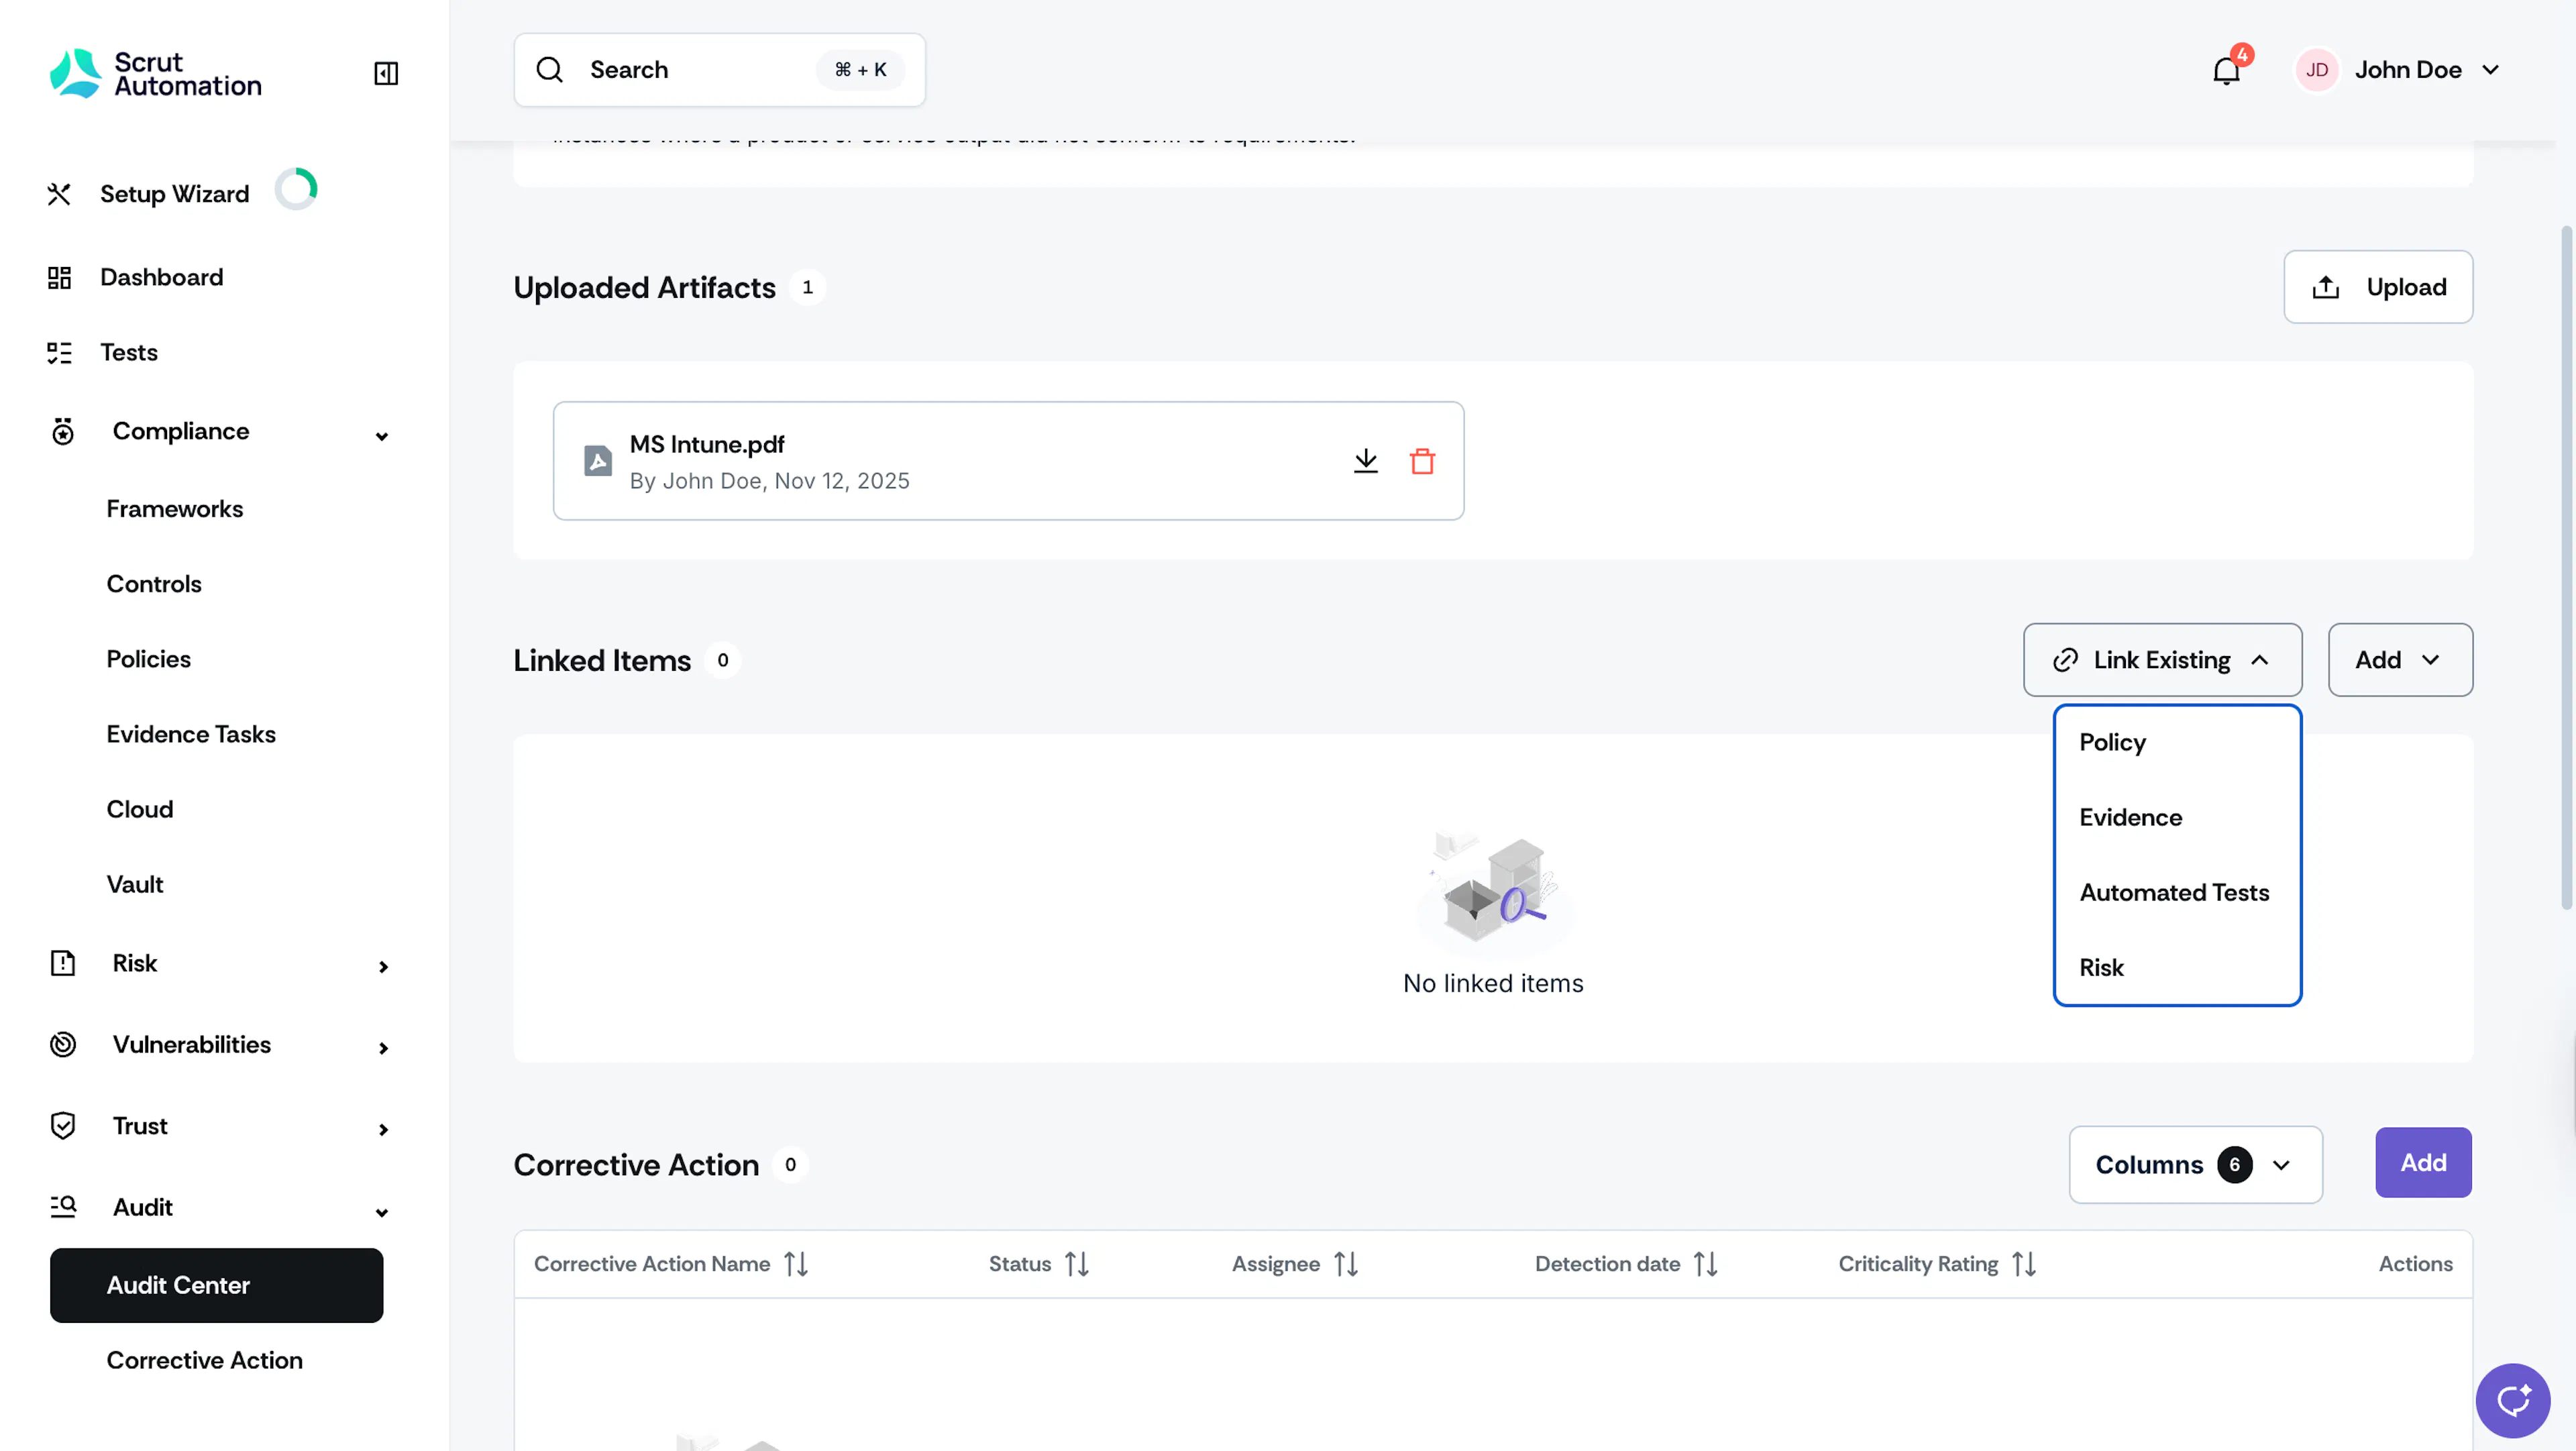Click the MS Intune.pdf file name
The height and width of the screenshot is (1451, 2576).
pos(707,444)
